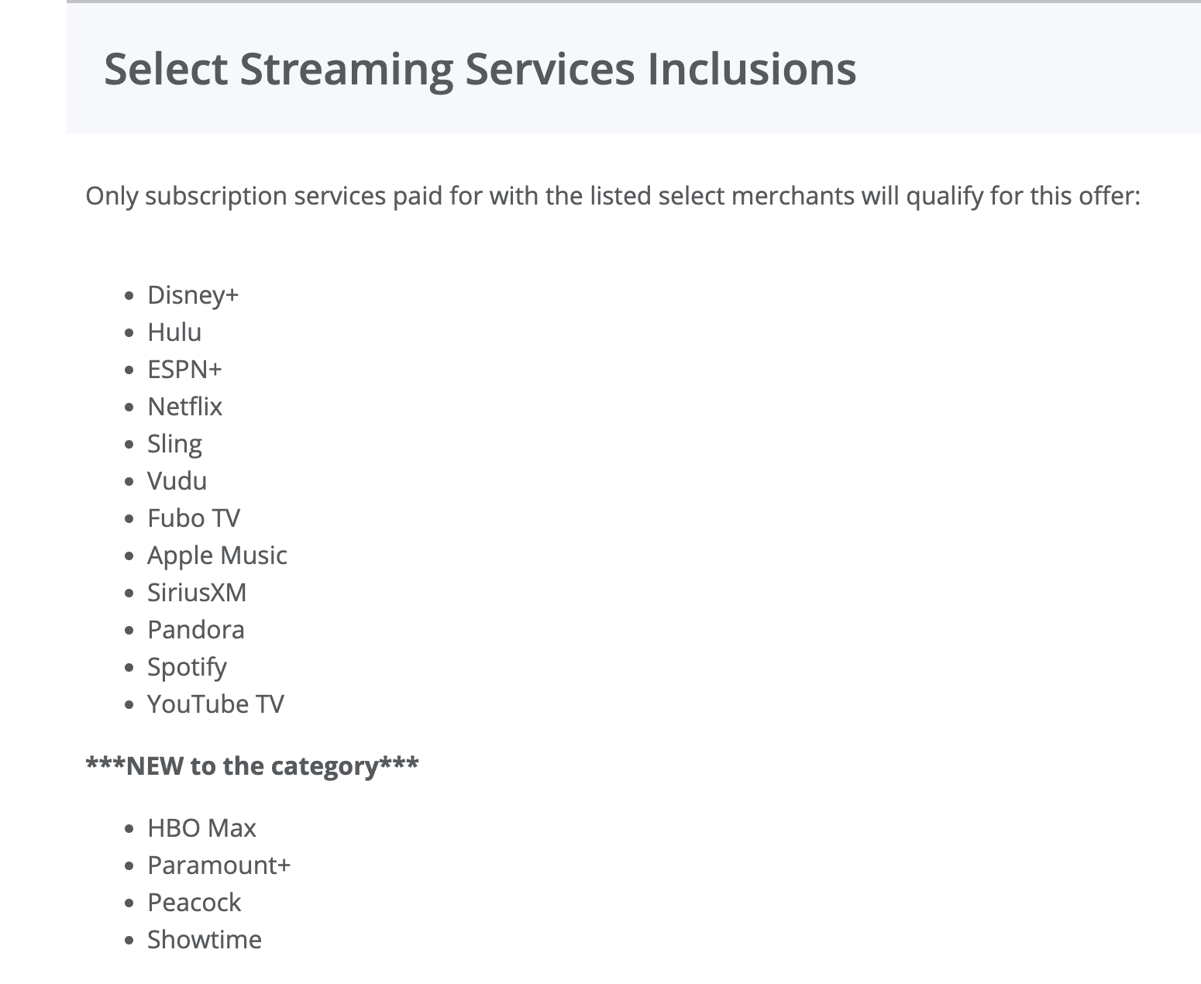Select the ESPN+ list item
The height and width of the screenshot is (984, 1201).
point(184,370)
